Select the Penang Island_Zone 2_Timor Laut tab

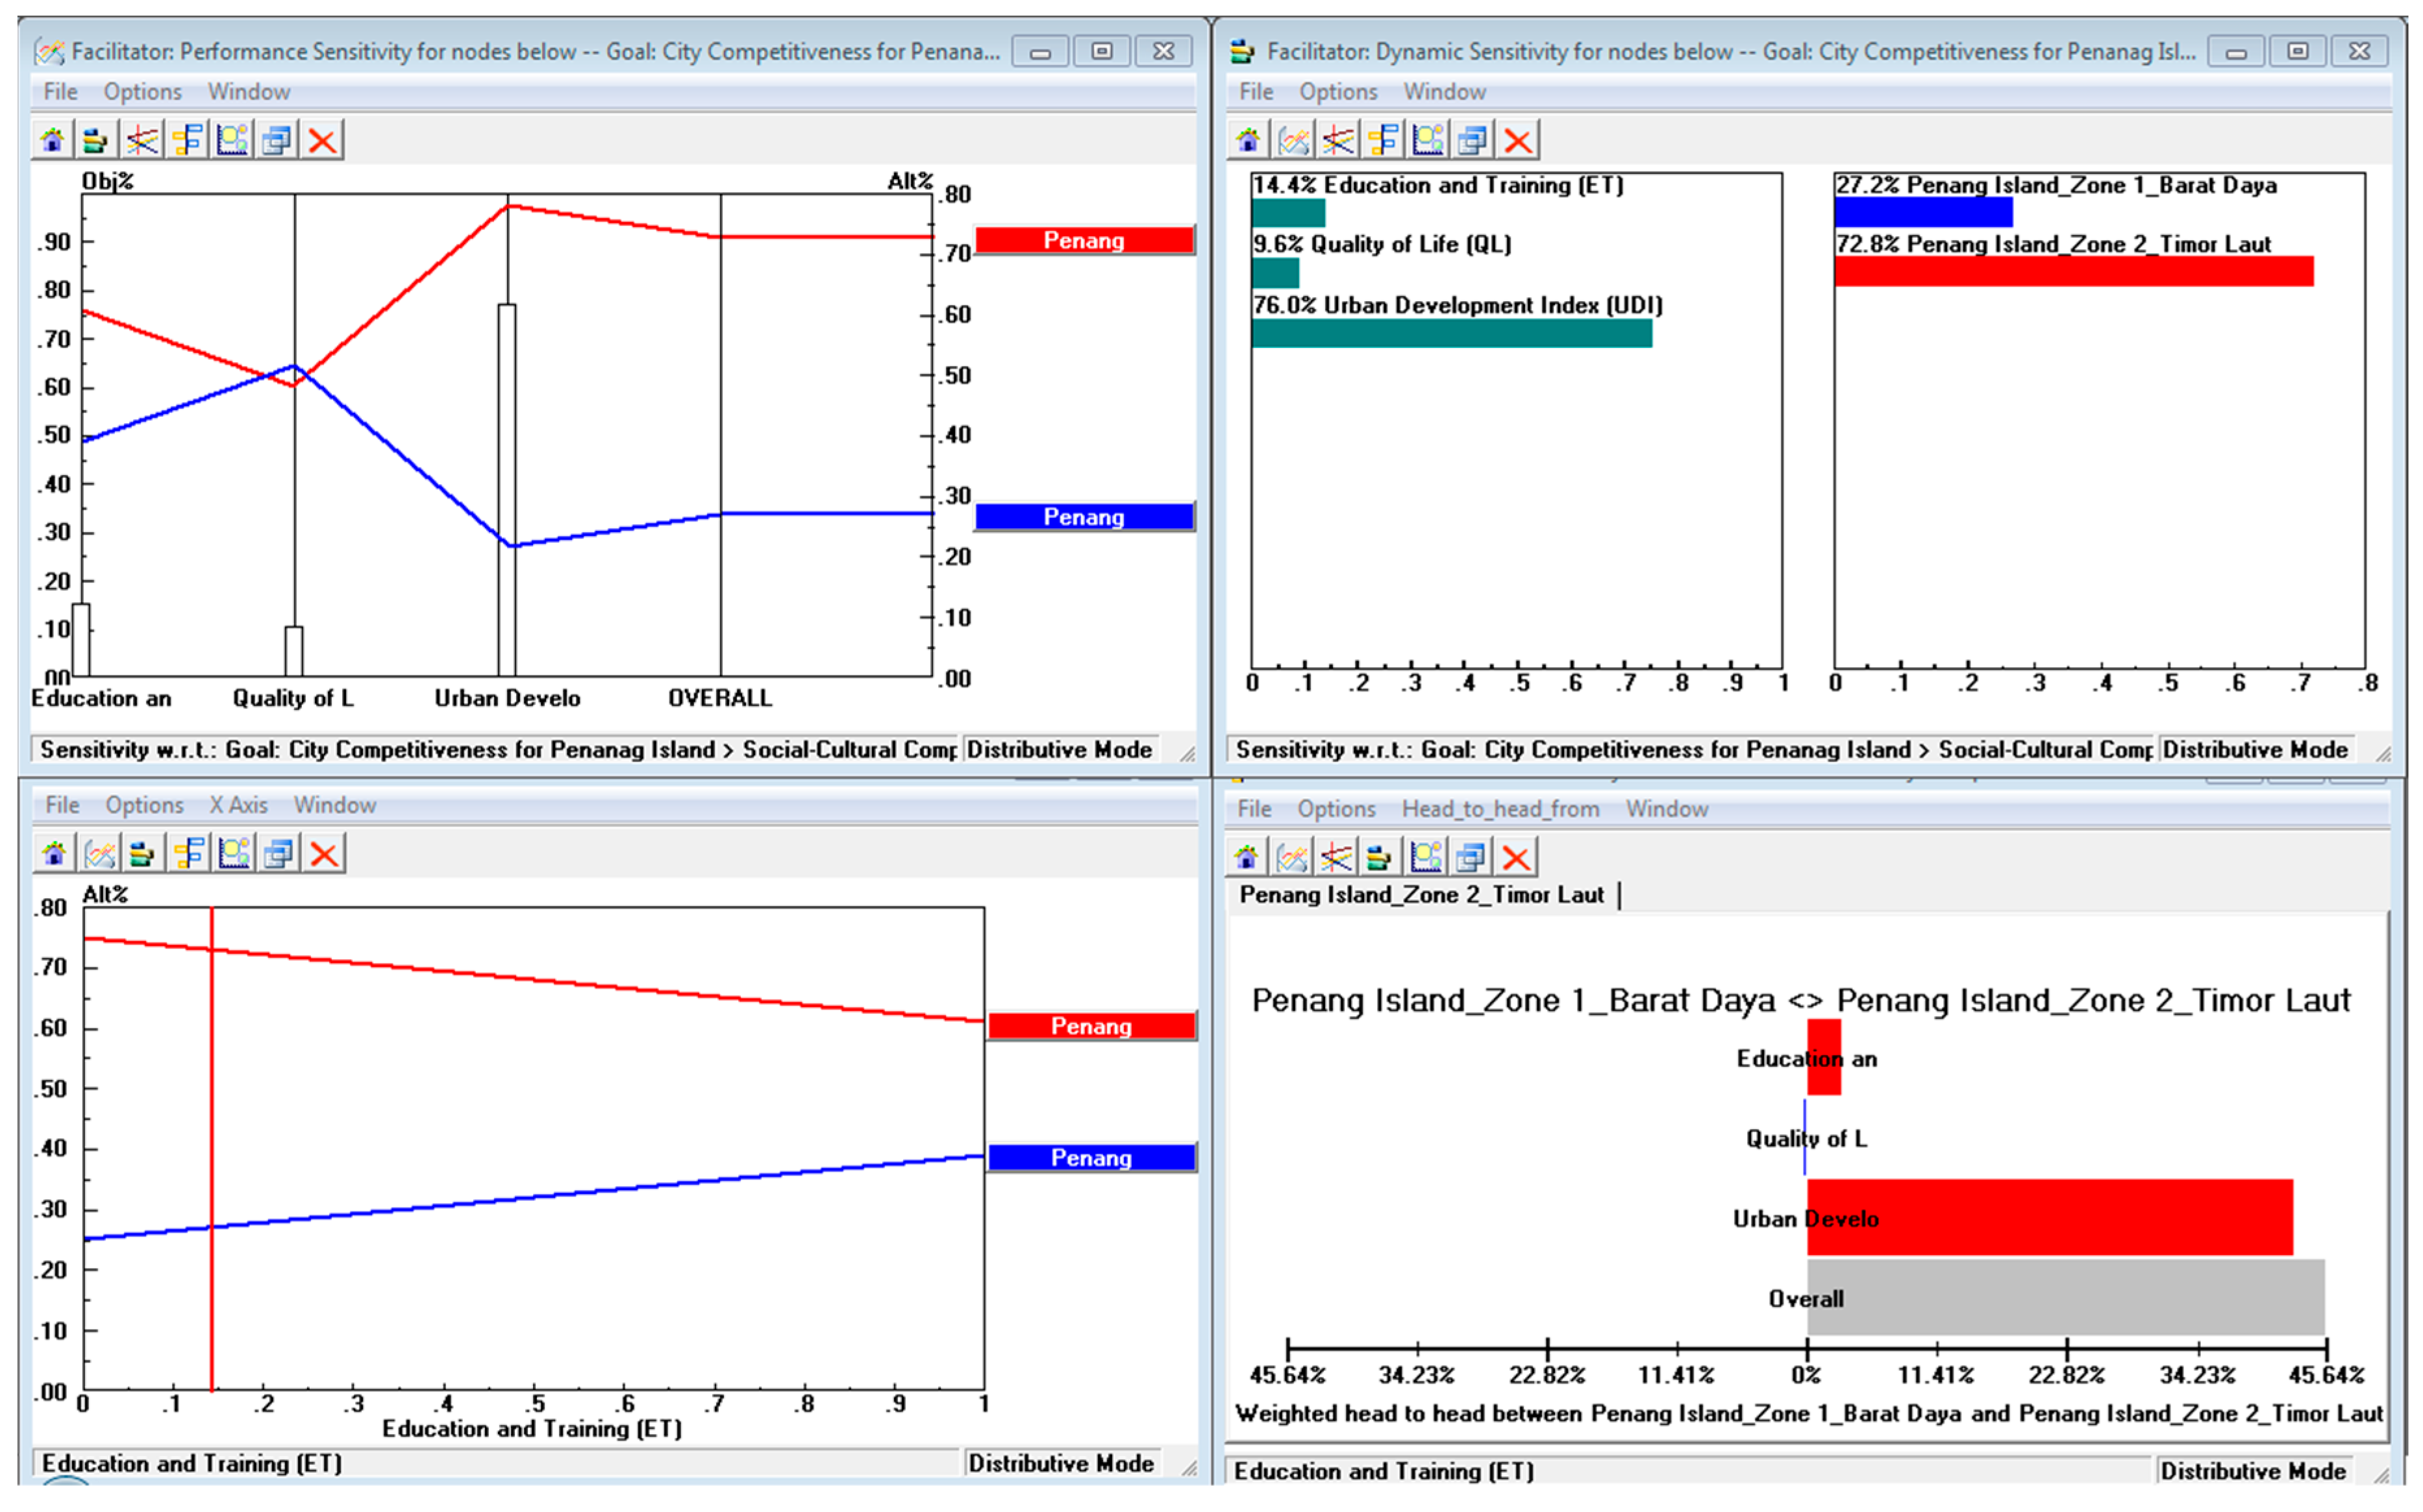pos(1421,895)
